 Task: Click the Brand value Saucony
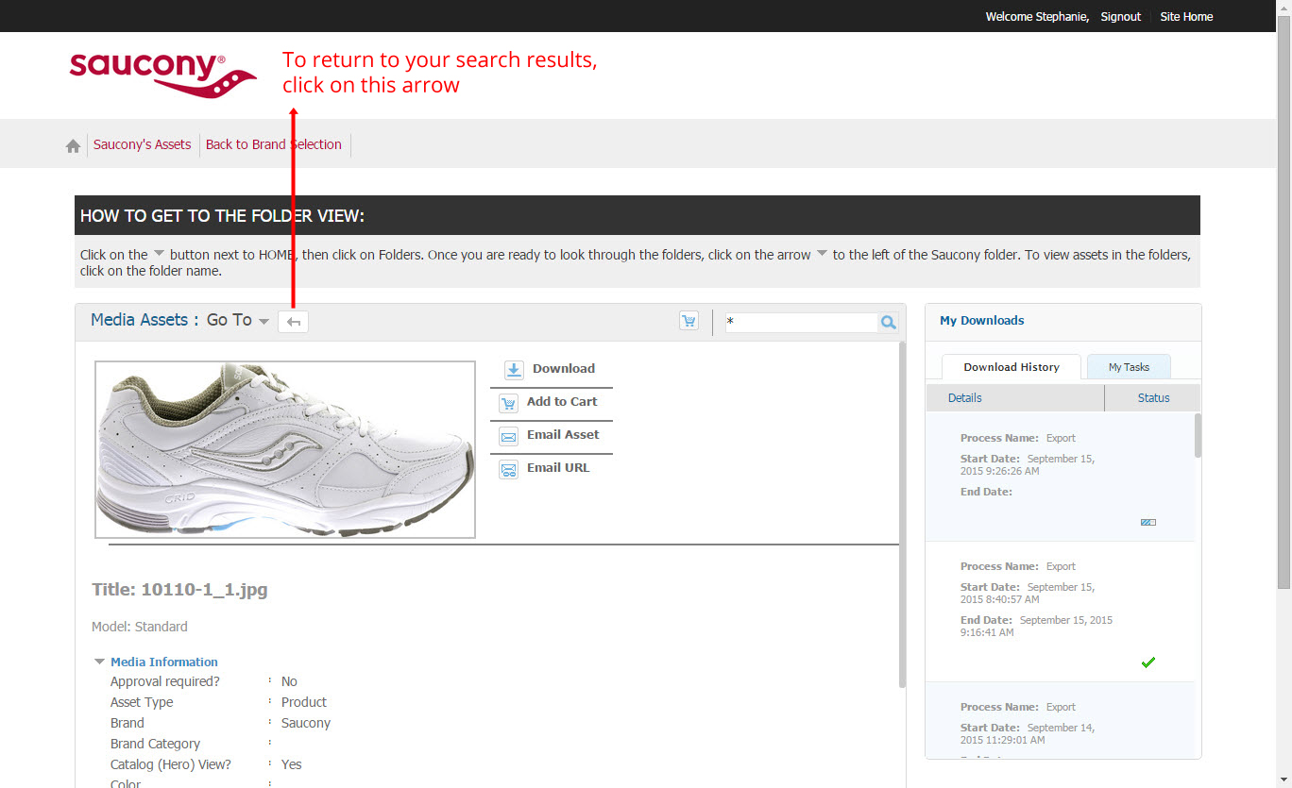306,723
